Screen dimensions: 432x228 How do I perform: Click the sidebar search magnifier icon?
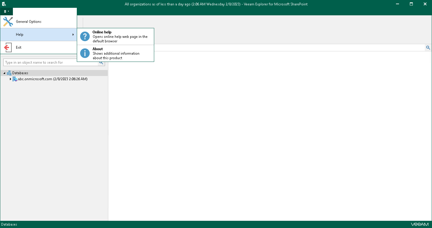pos(101,62)
